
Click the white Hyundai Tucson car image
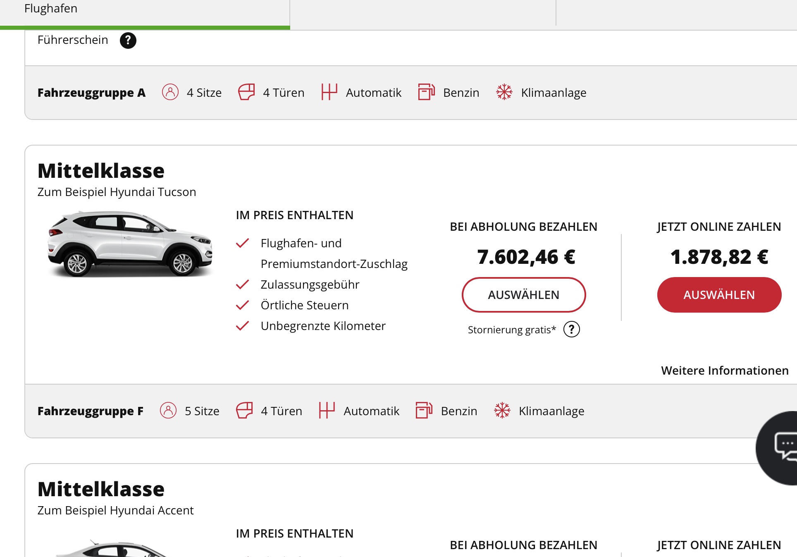pos(130,244)
